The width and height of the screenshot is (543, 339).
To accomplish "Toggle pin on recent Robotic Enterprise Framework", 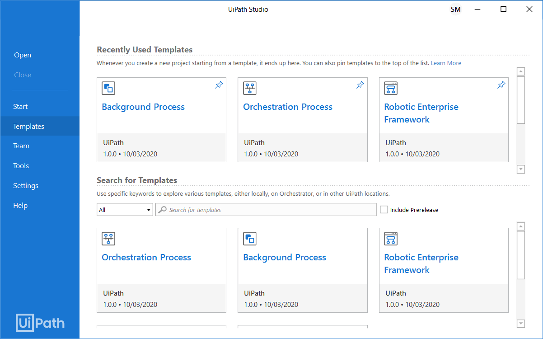I will tap(501, 85).
